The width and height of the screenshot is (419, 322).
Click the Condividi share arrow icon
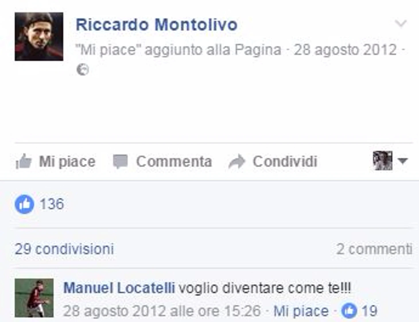tap(237, 161)
